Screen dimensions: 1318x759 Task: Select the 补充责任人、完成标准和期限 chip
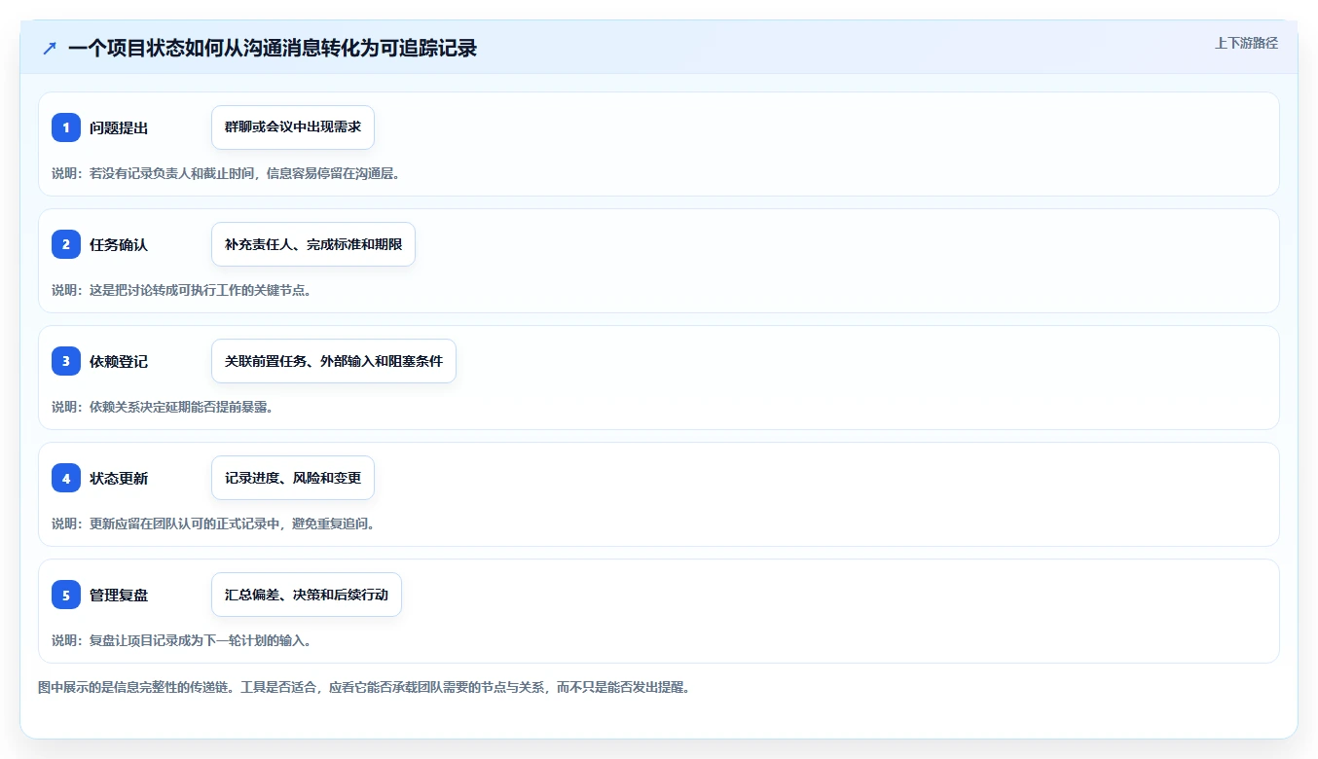point(313,244)
